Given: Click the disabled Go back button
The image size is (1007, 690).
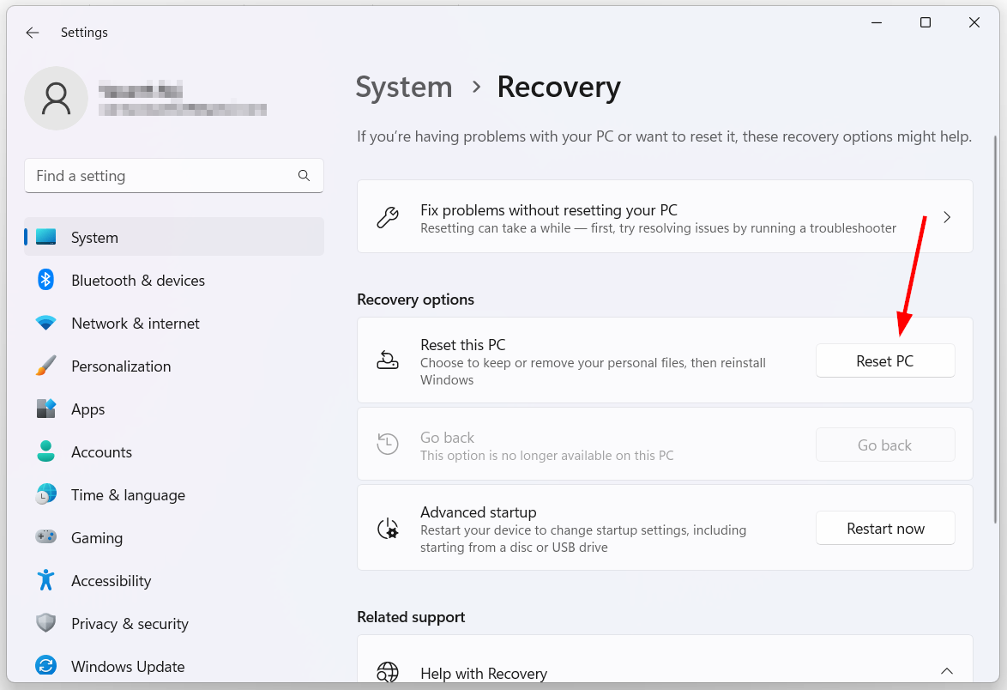Looking at the screenshot, I should click(x=885, y=445).
